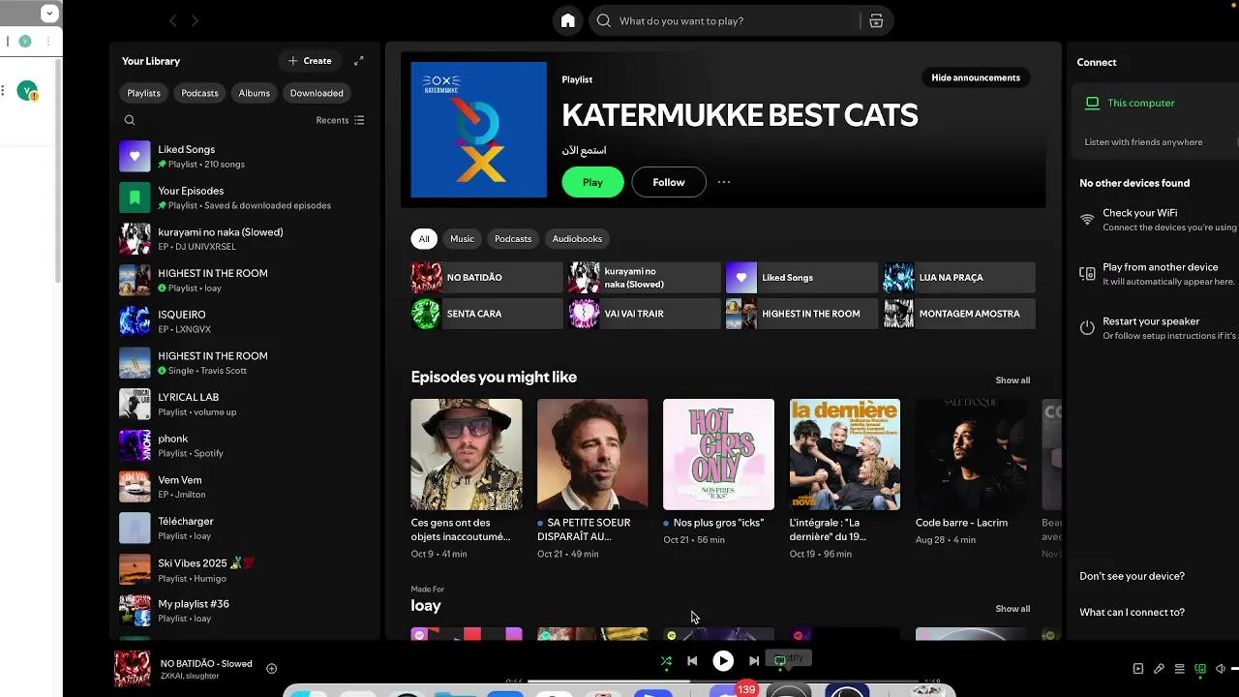
Task: Navigate forward with the right arrow
Action: click(195, 20)
